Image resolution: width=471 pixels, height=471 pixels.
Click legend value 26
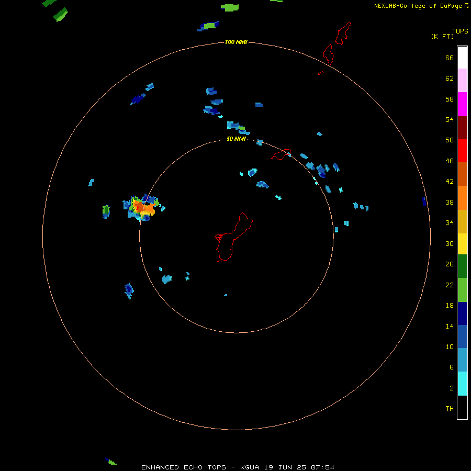pos(450,264)
